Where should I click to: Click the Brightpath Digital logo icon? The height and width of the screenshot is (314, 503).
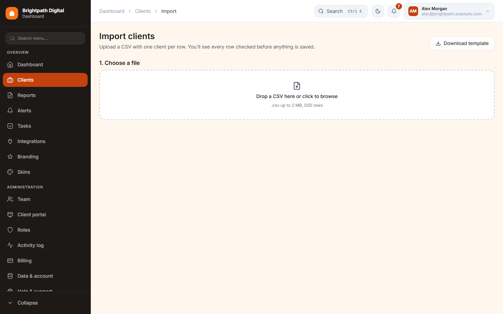[x=12, y=13]
